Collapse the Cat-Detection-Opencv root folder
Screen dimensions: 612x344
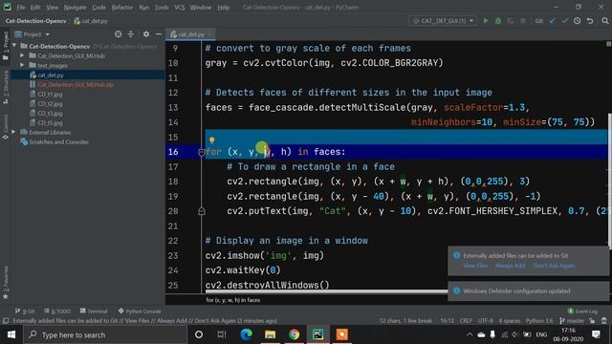click(14, 46)
